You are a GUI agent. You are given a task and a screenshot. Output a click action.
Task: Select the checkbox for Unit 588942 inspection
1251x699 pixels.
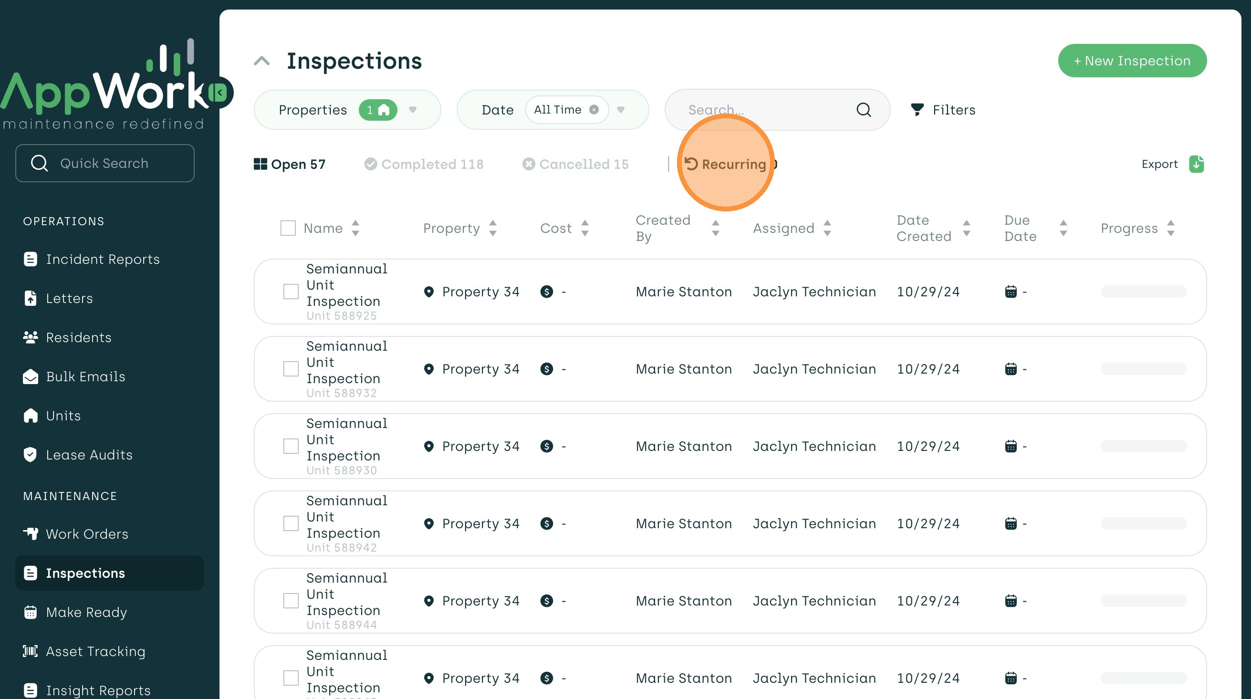291,523
